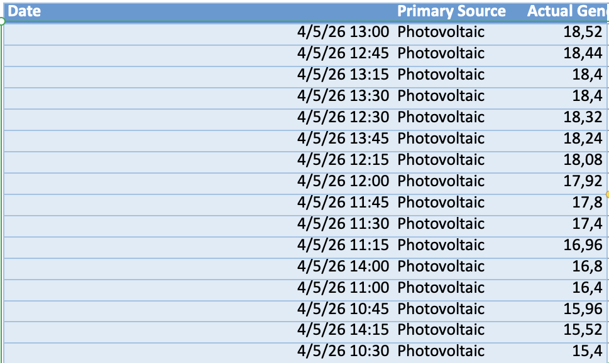Click the Date column header
This screenshot has height=363, width=609.
pos(24,11)
